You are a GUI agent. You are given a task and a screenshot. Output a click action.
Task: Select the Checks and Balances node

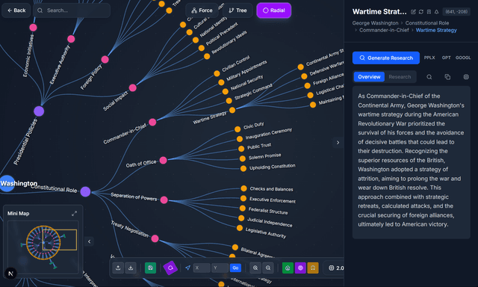(x=243, y=188)
